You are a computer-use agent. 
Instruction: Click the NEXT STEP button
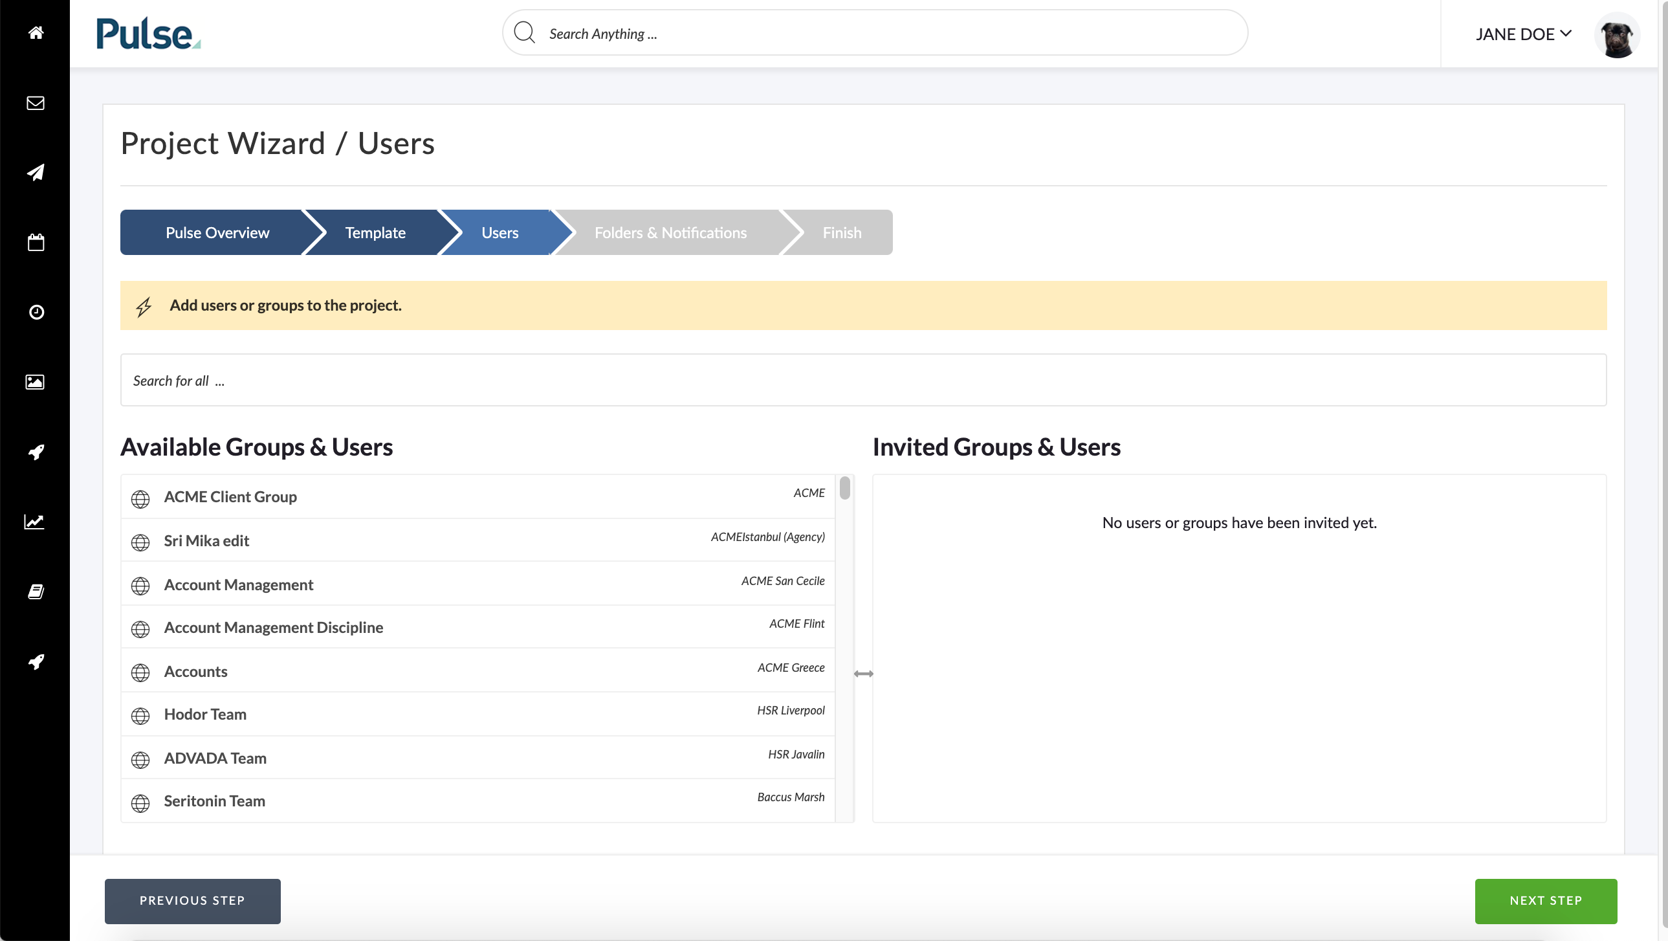pyautogui.click(x=1546, y=901)
